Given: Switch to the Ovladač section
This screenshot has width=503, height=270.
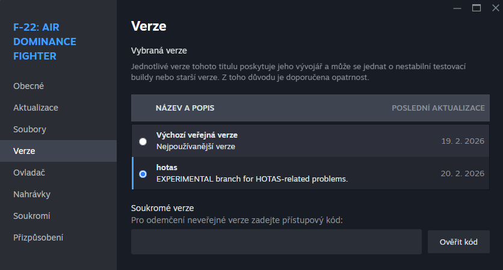Looking at the screenshot, I should point(29,173).
